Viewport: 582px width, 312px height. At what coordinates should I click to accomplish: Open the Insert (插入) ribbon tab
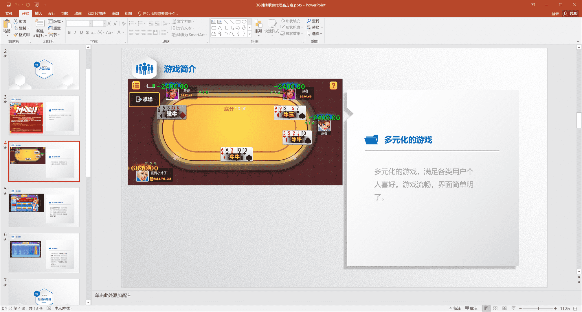[x=38, y=14]
